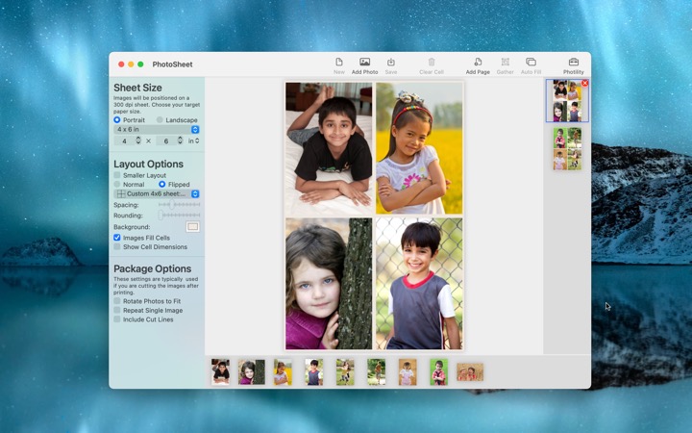This screenshot has height=433, width=692.
Task: Select the first page thumbnail in sidebar
Action: coord(567,101)
